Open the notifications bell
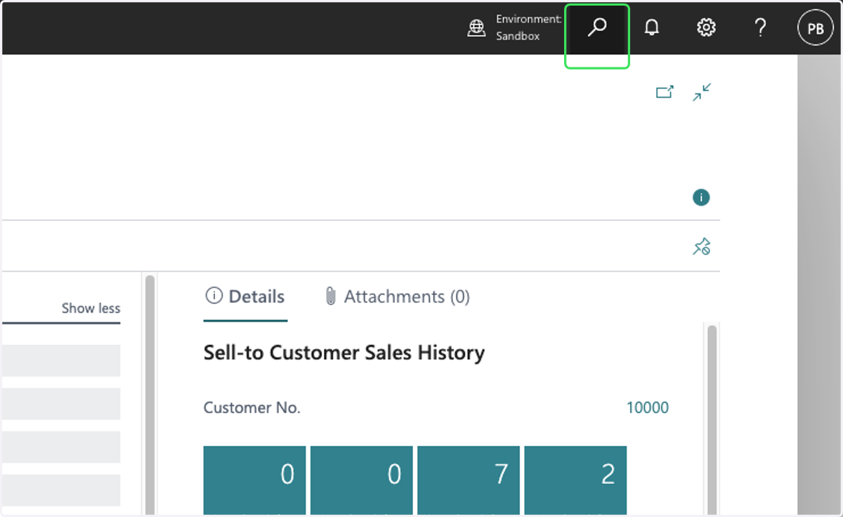This screenshot has width=843, height=517. [x=652, y=27]
